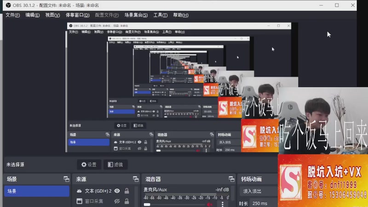Toggle the lock on main 窗口采集 source

pos(127,201)
